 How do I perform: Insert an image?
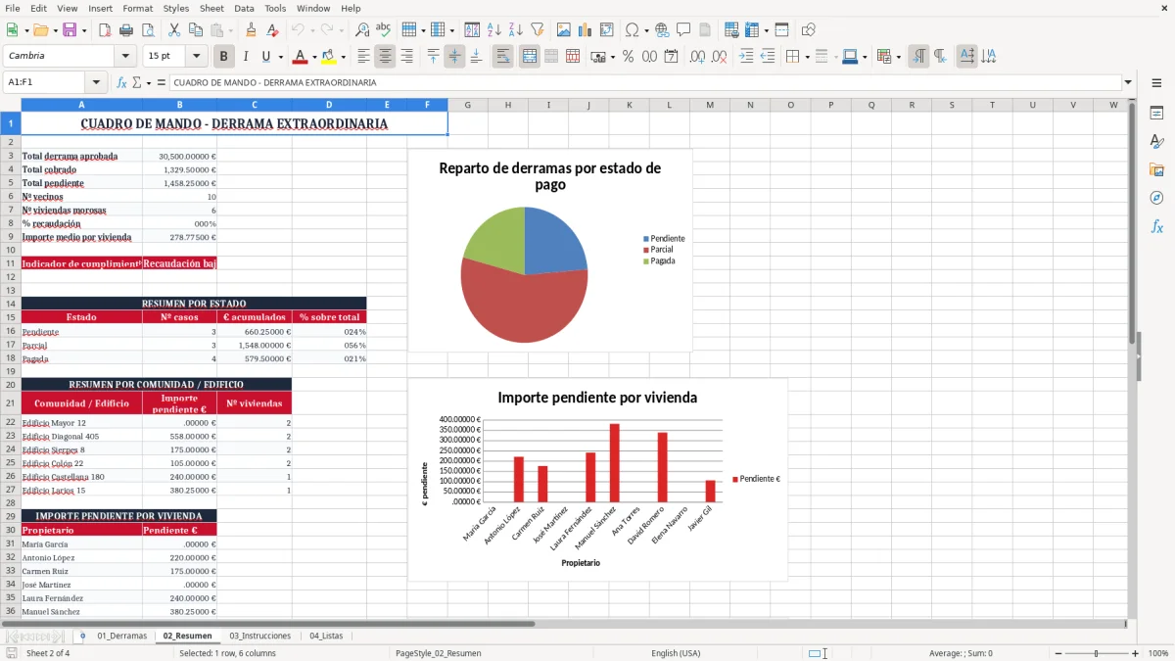point(564,30)
